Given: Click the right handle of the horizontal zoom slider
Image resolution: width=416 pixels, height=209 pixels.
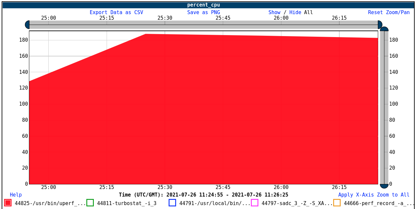Looking at the screenshot, I should [380, 24].
